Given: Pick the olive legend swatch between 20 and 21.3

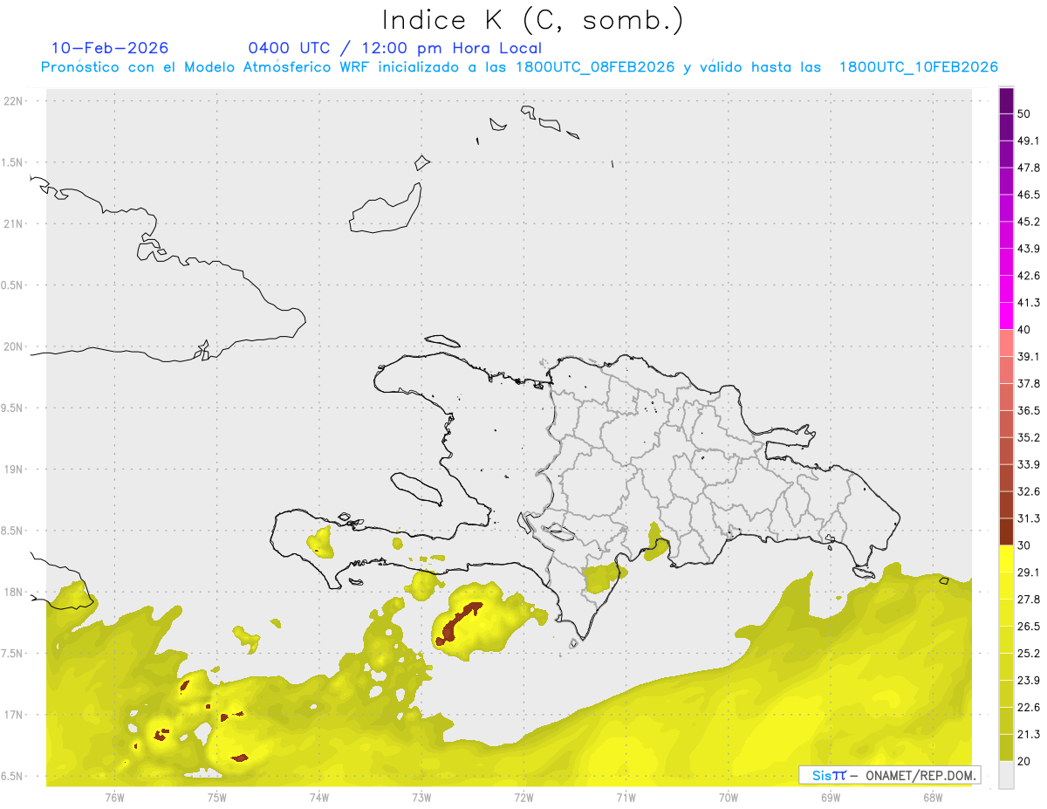Looking at the screenshot, I should pyautogui.click(x=1006, y=747).
